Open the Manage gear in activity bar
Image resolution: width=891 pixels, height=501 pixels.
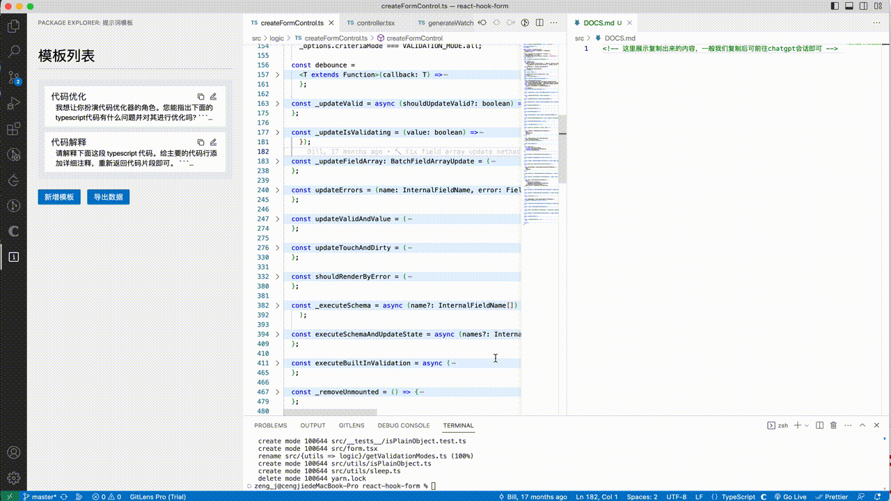point(13,478)
